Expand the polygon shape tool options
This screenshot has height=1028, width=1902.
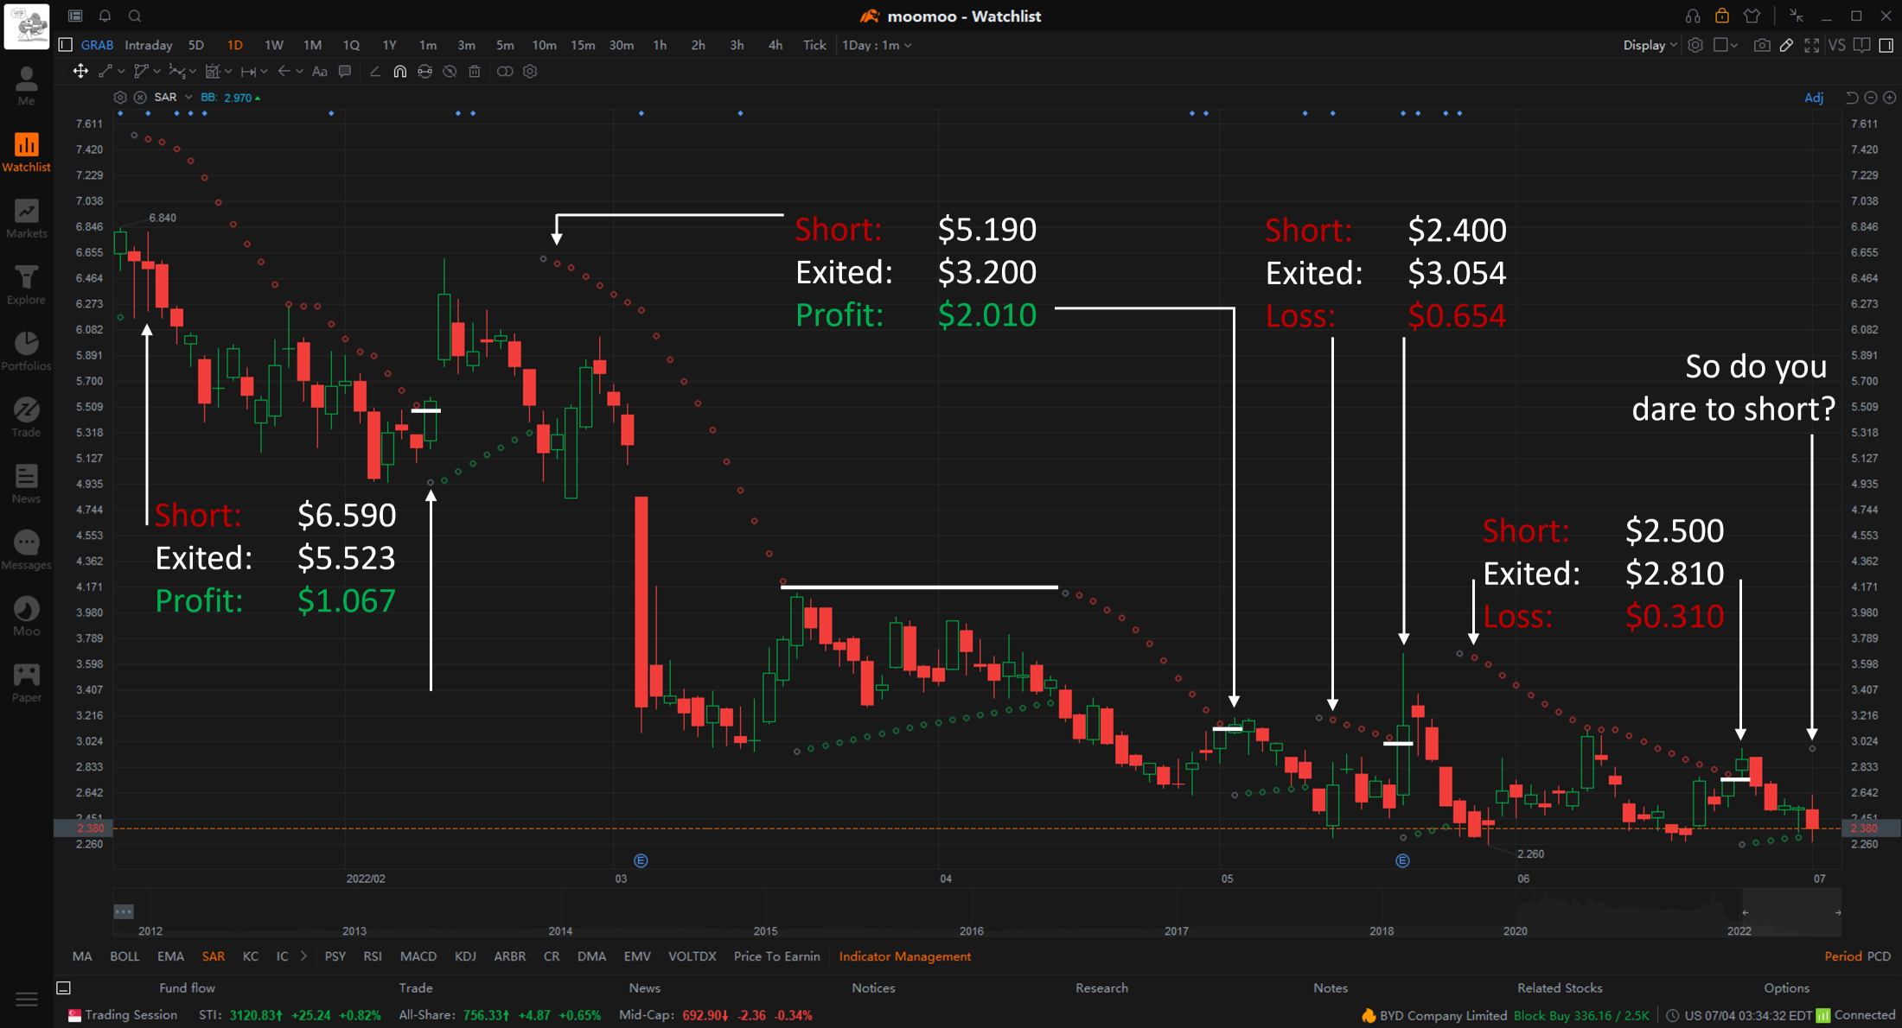(x=156, y=72)
